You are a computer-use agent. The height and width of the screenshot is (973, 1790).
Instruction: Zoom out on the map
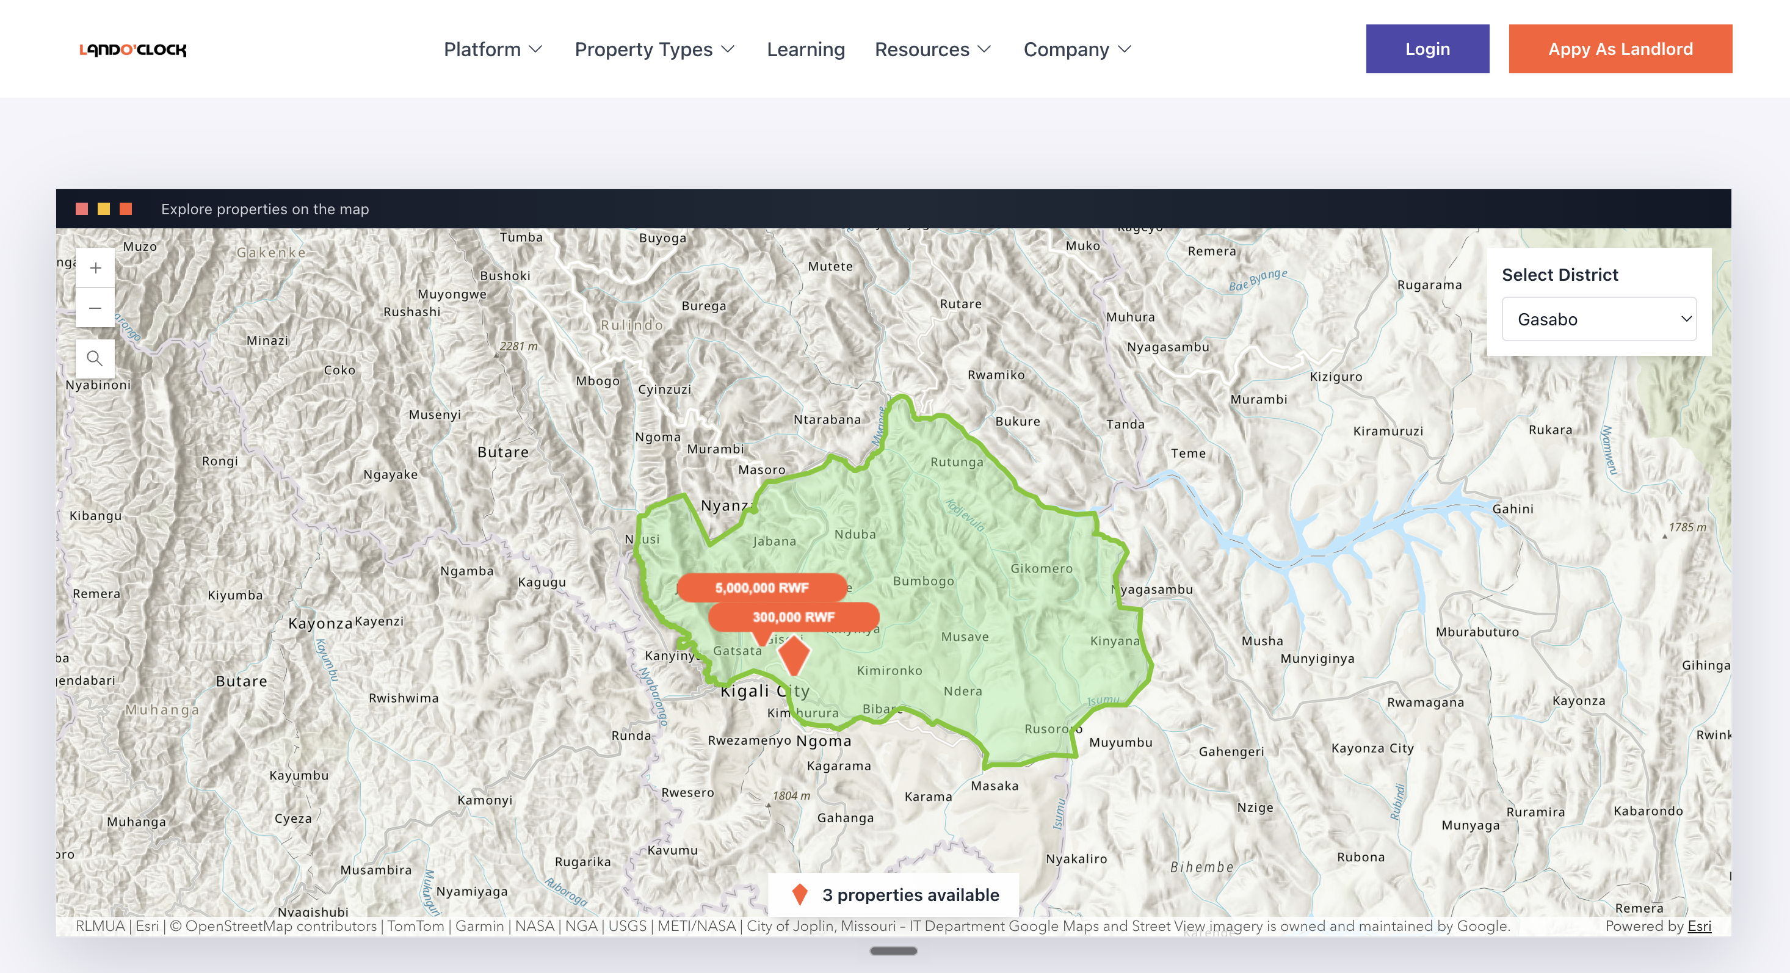(95, 308)
